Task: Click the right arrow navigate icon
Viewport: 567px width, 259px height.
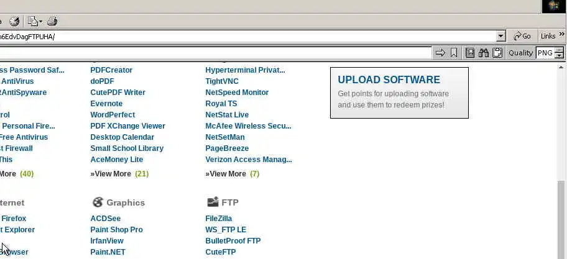Action: point(440,53)
